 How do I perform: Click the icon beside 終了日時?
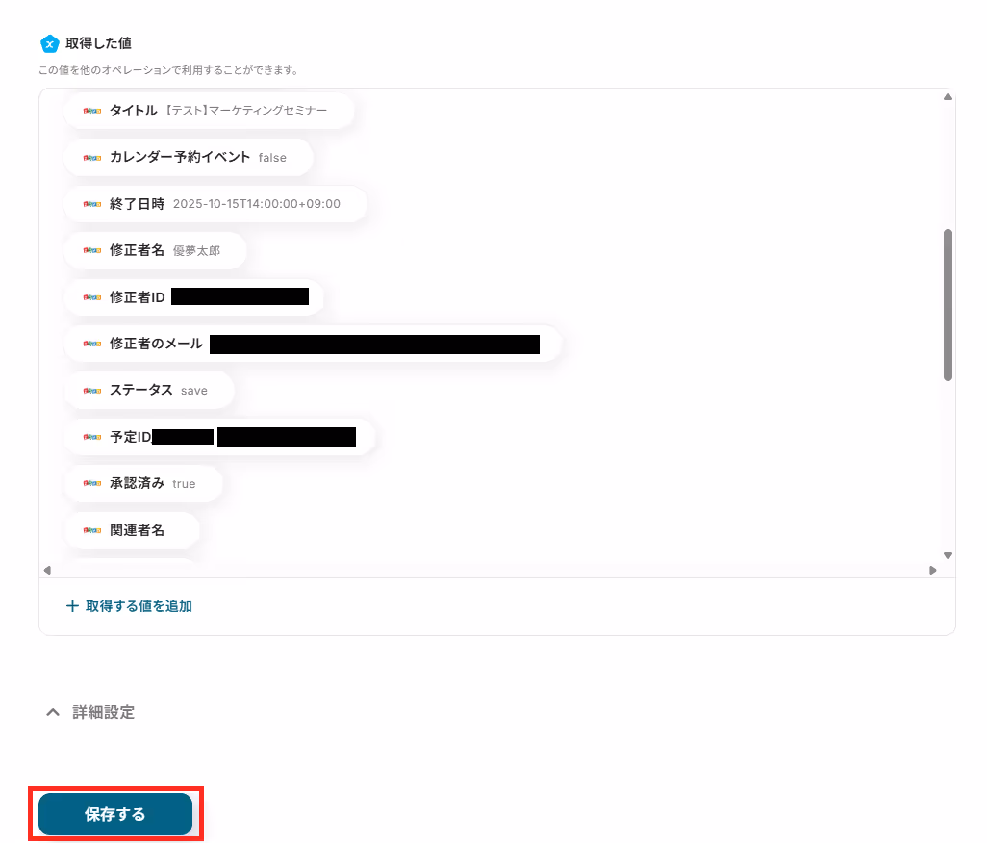pyautogui.click(x=92, y=204)
